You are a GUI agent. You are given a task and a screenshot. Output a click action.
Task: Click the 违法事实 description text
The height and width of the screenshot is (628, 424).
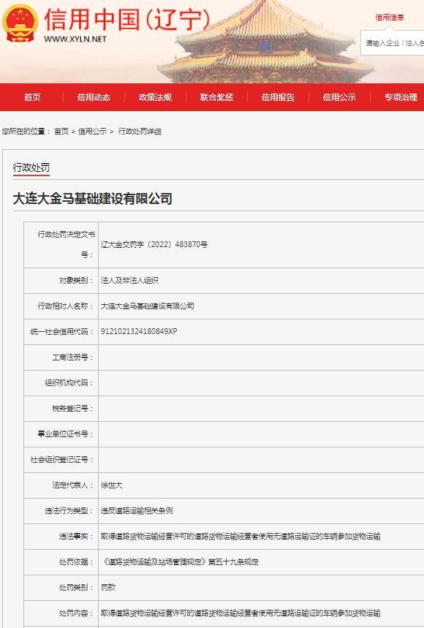(241, 537)
